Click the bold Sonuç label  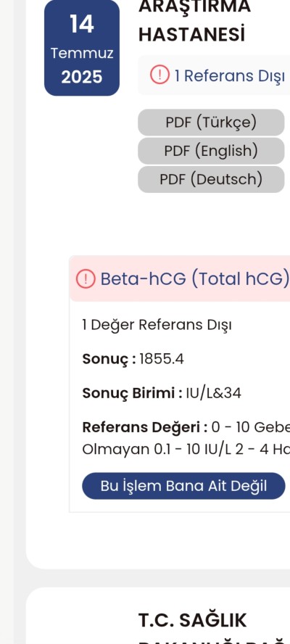tap(109, 360)
